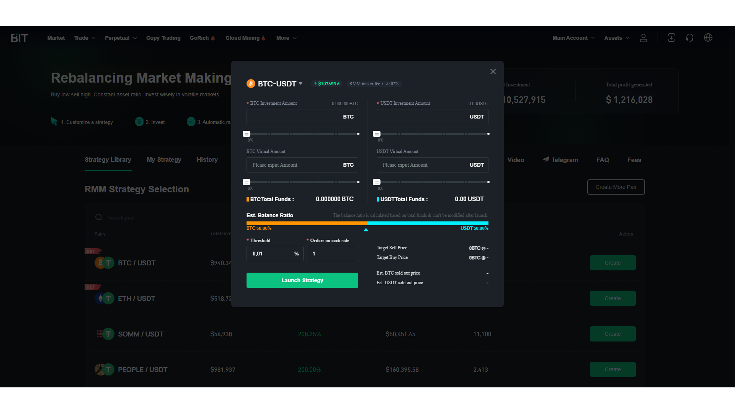The height and width of the screenshot is (413, 735).
Task: Open customer support headset icon
Action: (x=690, y=37)
